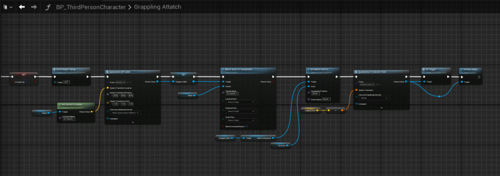
Task: Click the Target pin on Get Socket Location
Action: (60, 112)
